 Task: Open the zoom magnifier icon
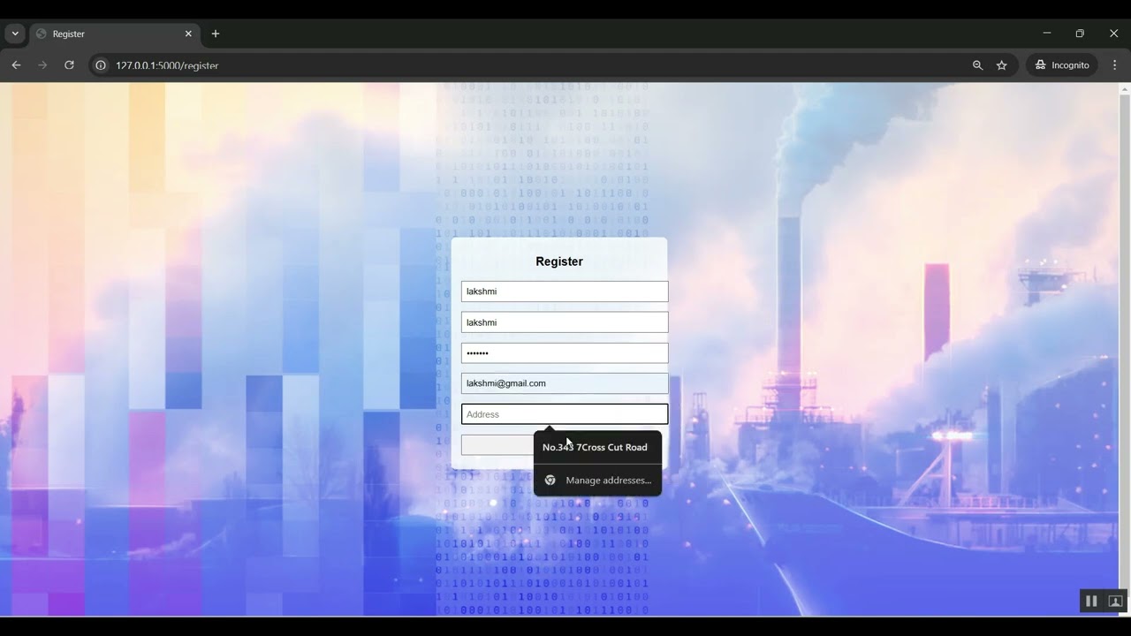pos(977,65)
